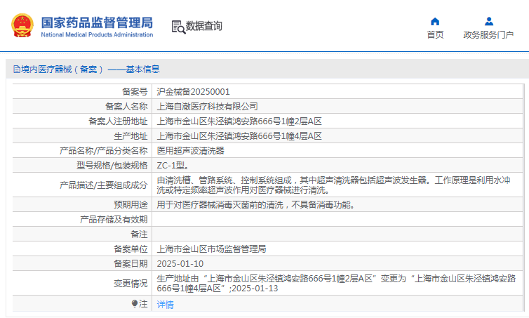The height and width of the screenshot is (318, 529).
Task: Click the value 沪金械备20250001
Action: coord(194,92)
